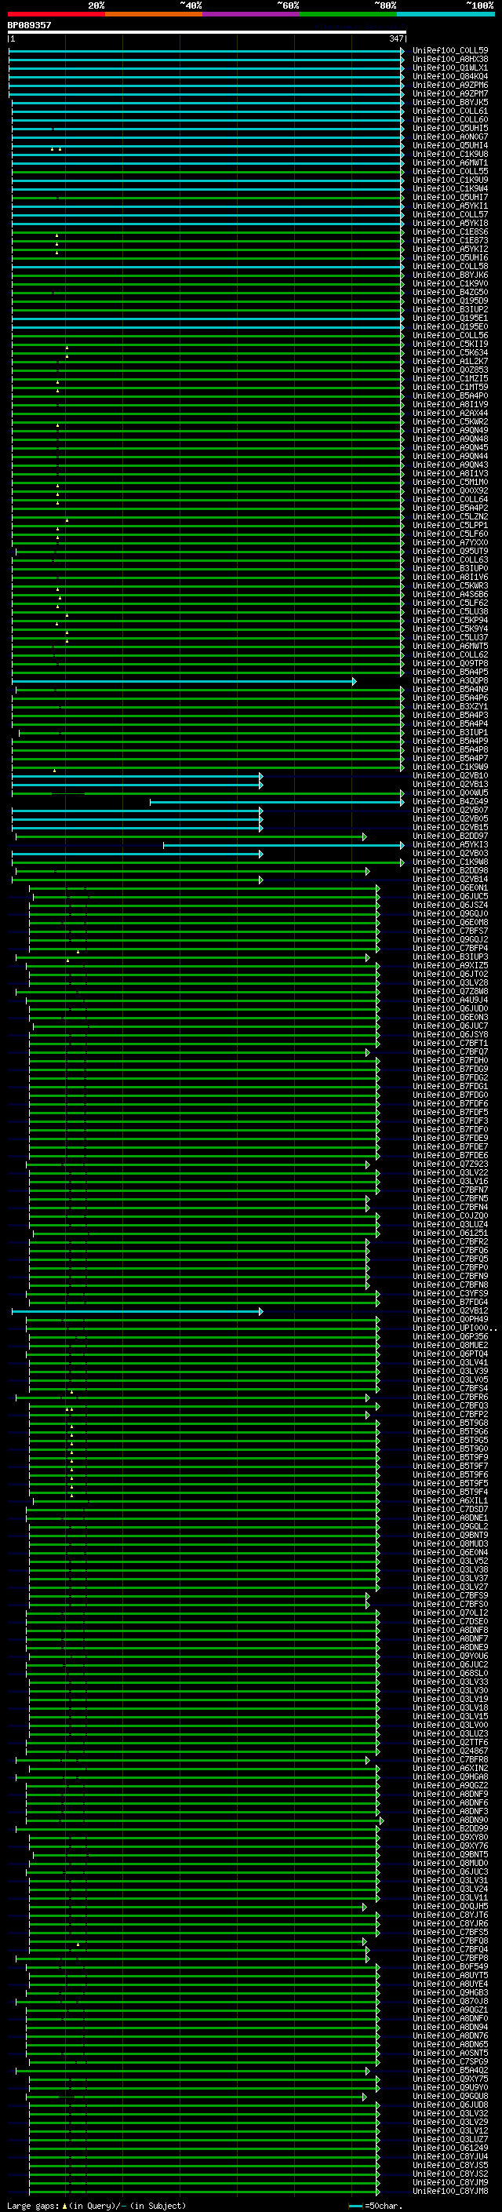
Task: Select the truncated UniRef100_UPI000.. label
Action: pos(455,1328)
